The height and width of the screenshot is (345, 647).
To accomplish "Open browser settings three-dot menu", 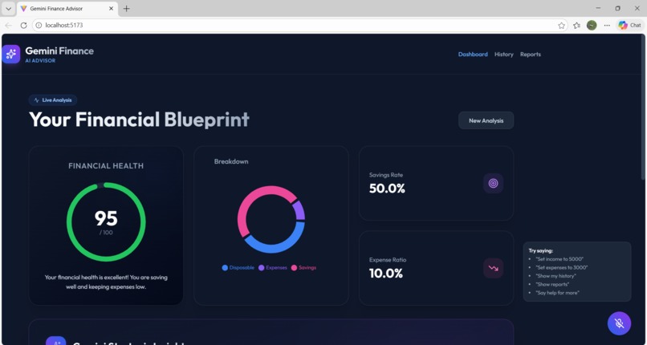I will coord(607,26).
